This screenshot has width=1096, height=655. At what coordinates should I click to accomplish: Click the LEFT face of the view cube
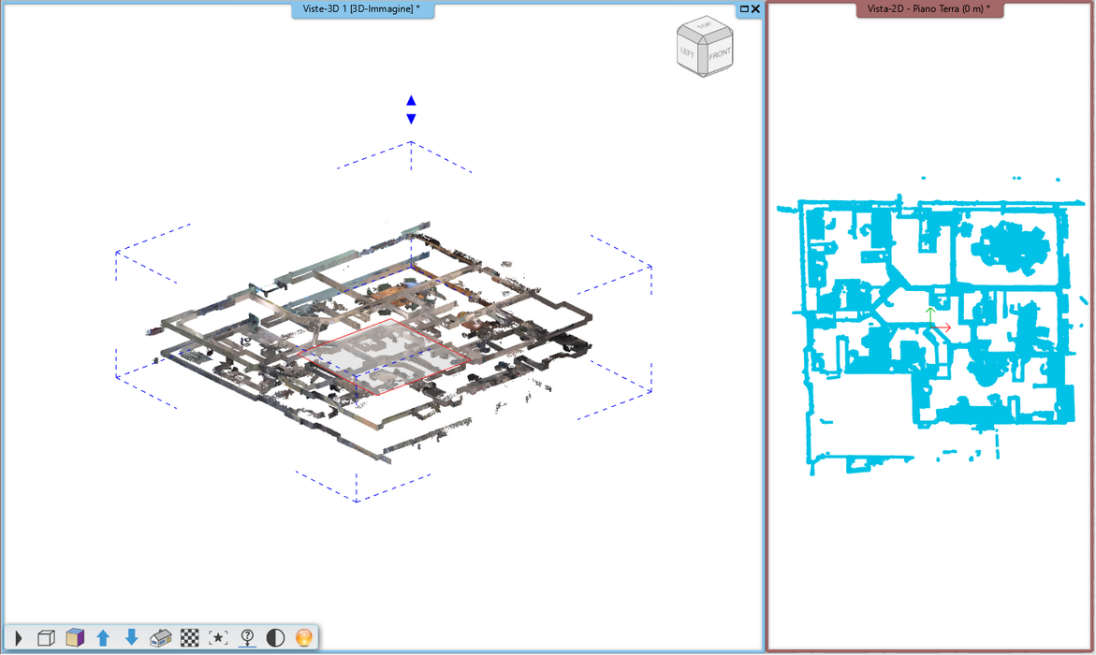tap(688, 51)
